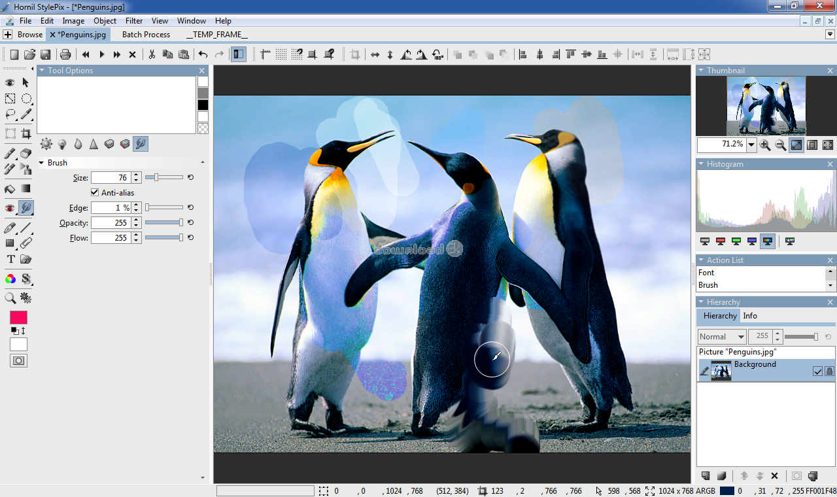The height and width of the screenshot is (497, 837).
Task: Adjust the brush Size slider
Action: (x=164, y=177)
